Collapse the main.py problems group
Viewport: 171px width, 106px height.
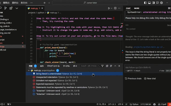pyautogui.click(x=29, y=70)
